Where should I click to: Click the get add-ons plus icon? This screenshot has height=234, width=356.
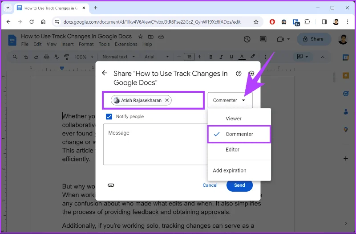point(346,159)
